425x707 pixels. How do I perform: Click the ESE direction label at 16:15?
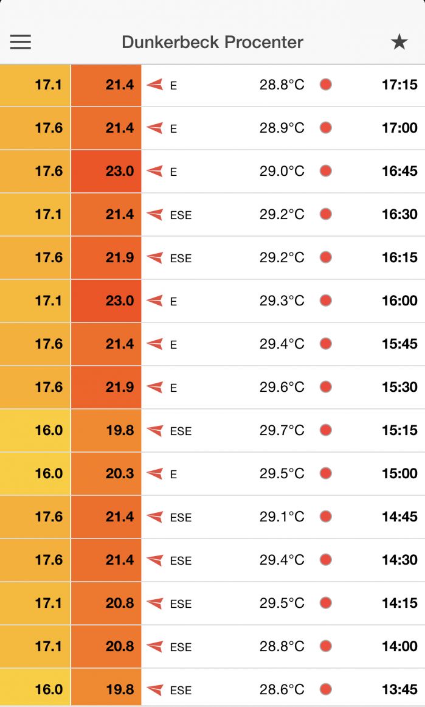[x=181, y=259]
